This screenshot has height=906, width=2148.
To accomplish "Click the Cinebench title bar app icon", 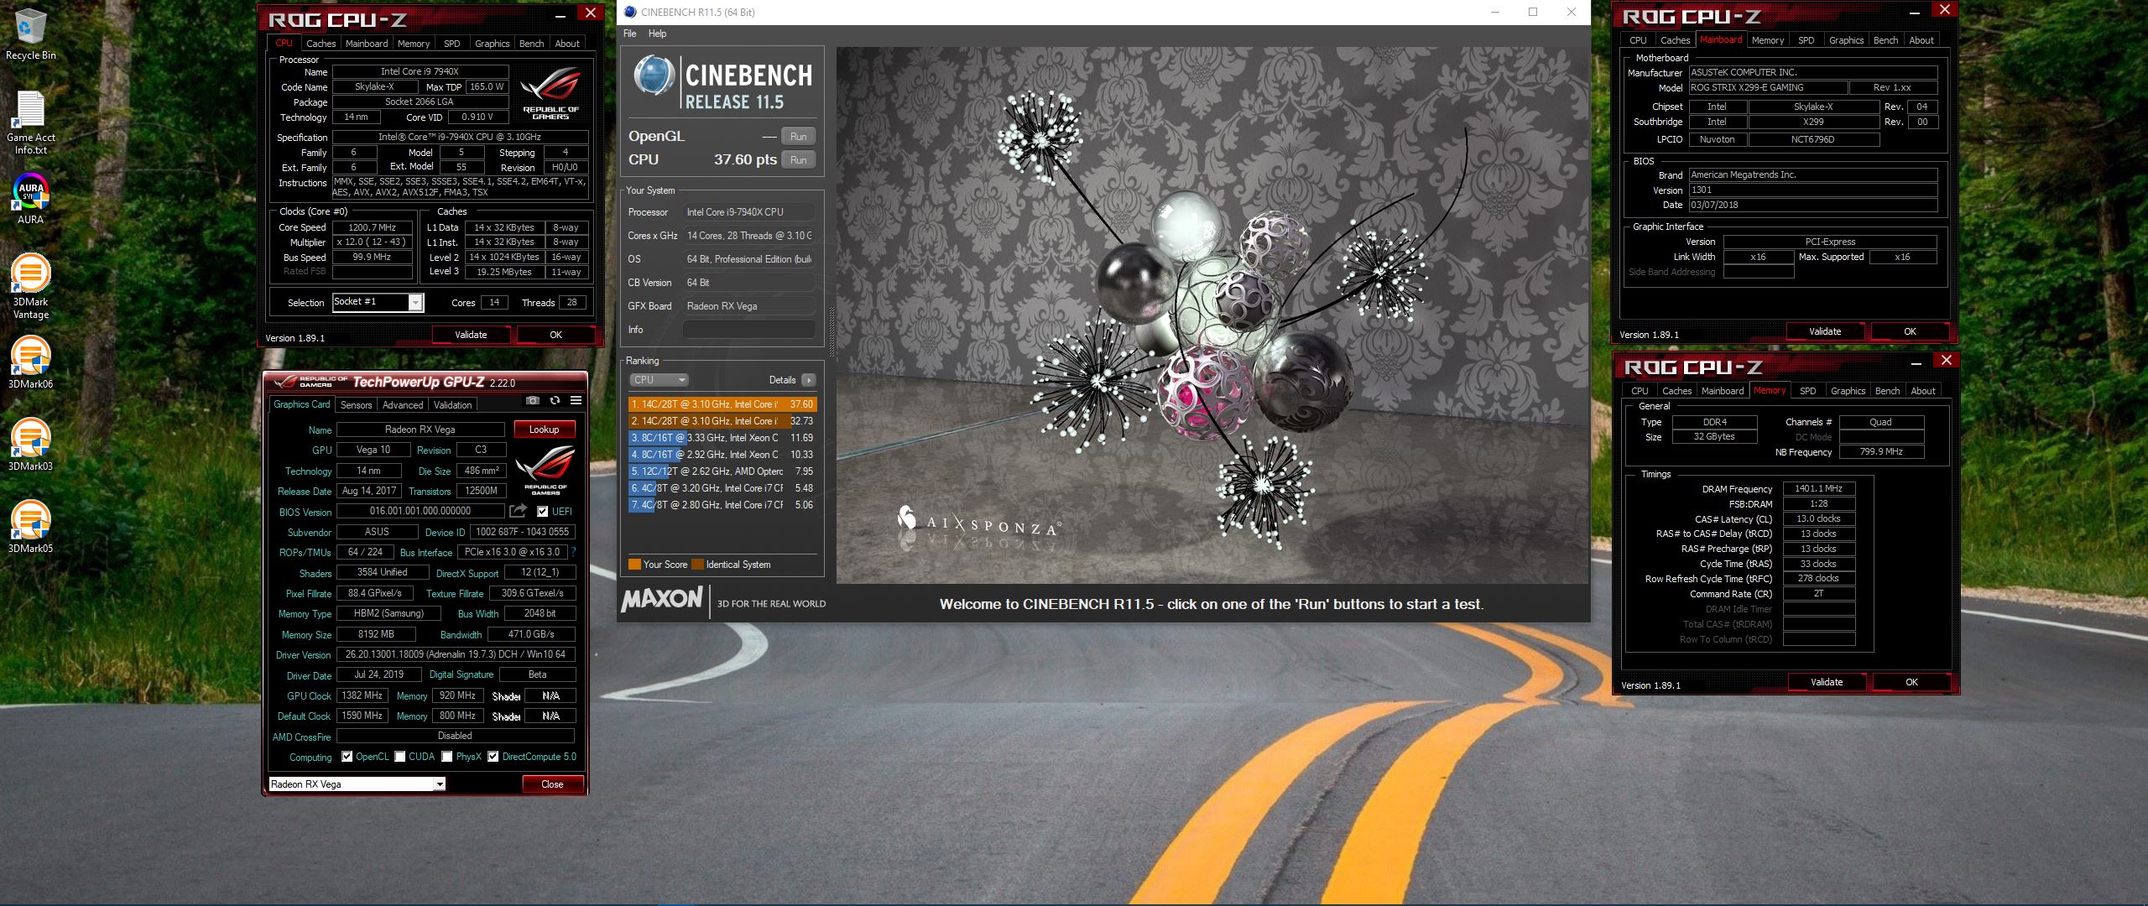I will (630, 12).
